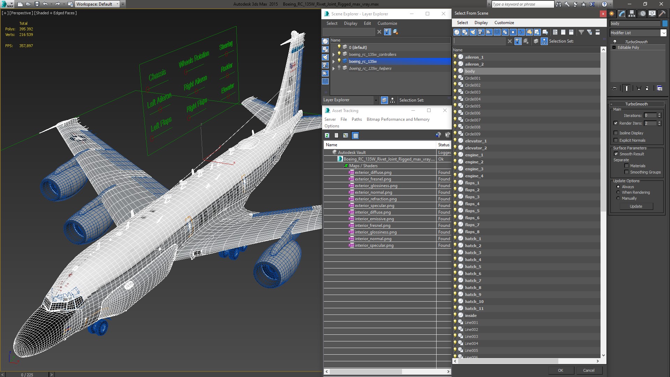Toggle Smooth Result checkbox
670x377 pixels.
616,154
